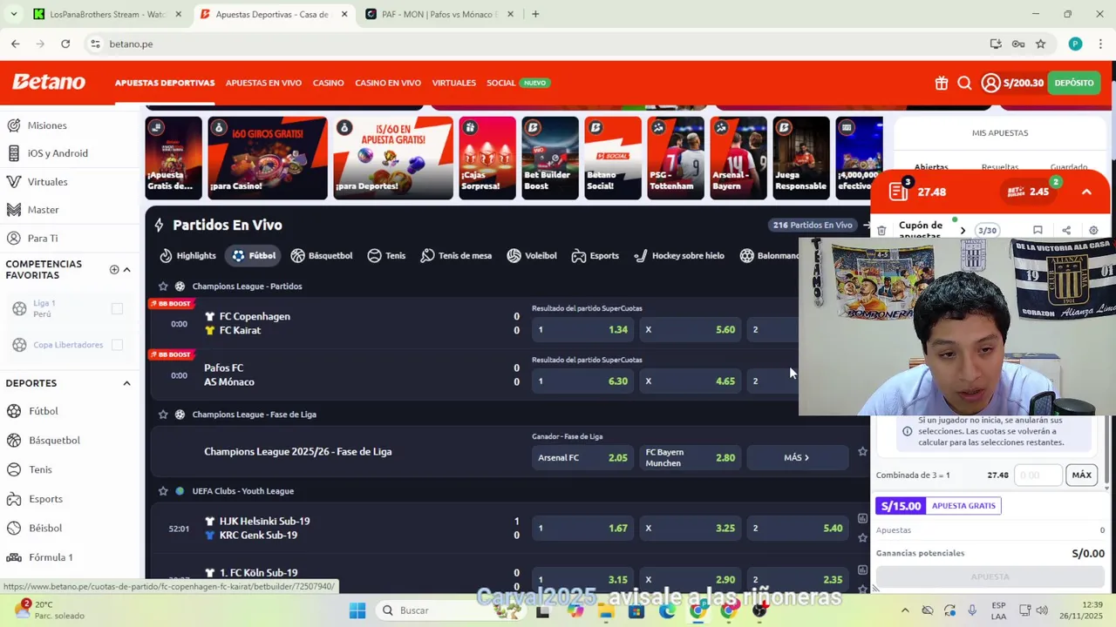Viewport: 1116px width, 627px height.
Task: Expand more outright options with MÁS
Action: (797, 458)
